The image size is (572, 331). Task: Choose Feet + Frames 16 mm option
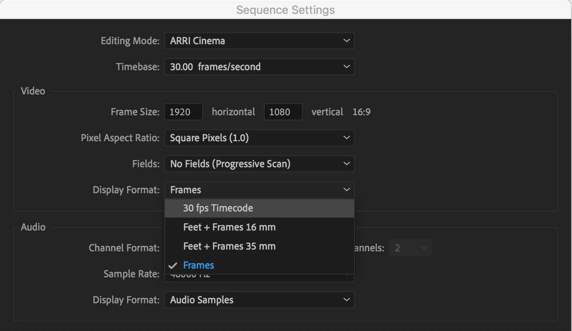coord(229,227)
